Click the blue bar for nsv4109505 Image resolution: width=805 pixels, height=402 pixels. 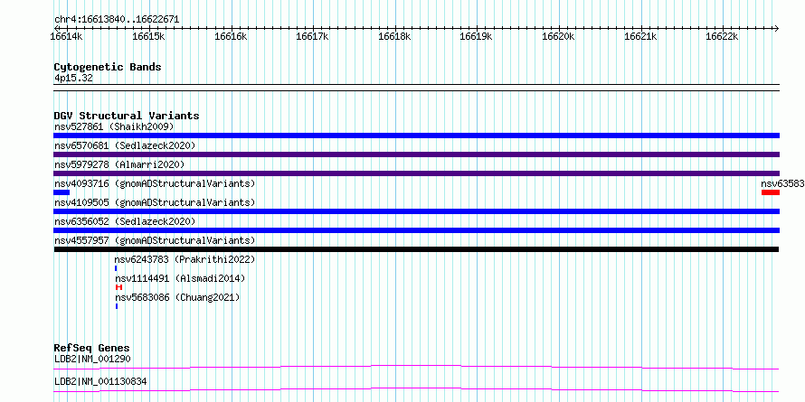point(416,211)
